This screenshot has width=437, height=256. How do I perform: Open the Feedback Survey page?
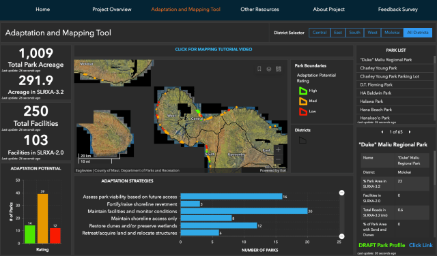pyautogui.click(x=397, y=9)
